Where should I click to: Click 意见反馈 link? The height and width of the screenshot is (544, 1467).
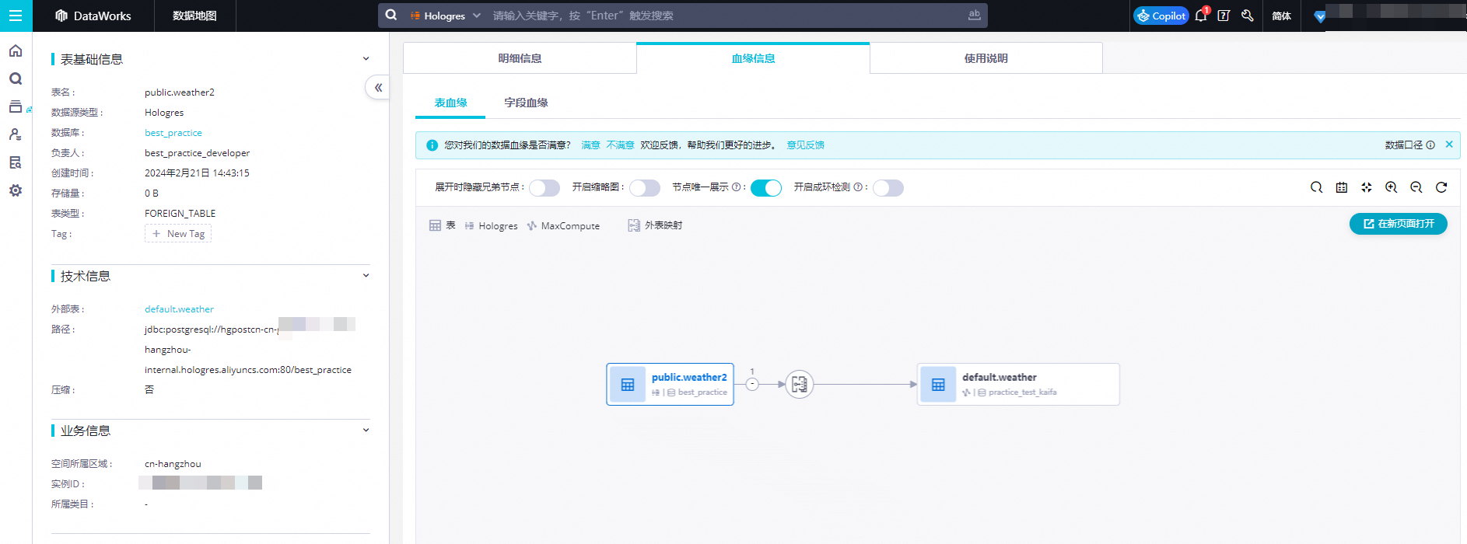tap(805, 145)
